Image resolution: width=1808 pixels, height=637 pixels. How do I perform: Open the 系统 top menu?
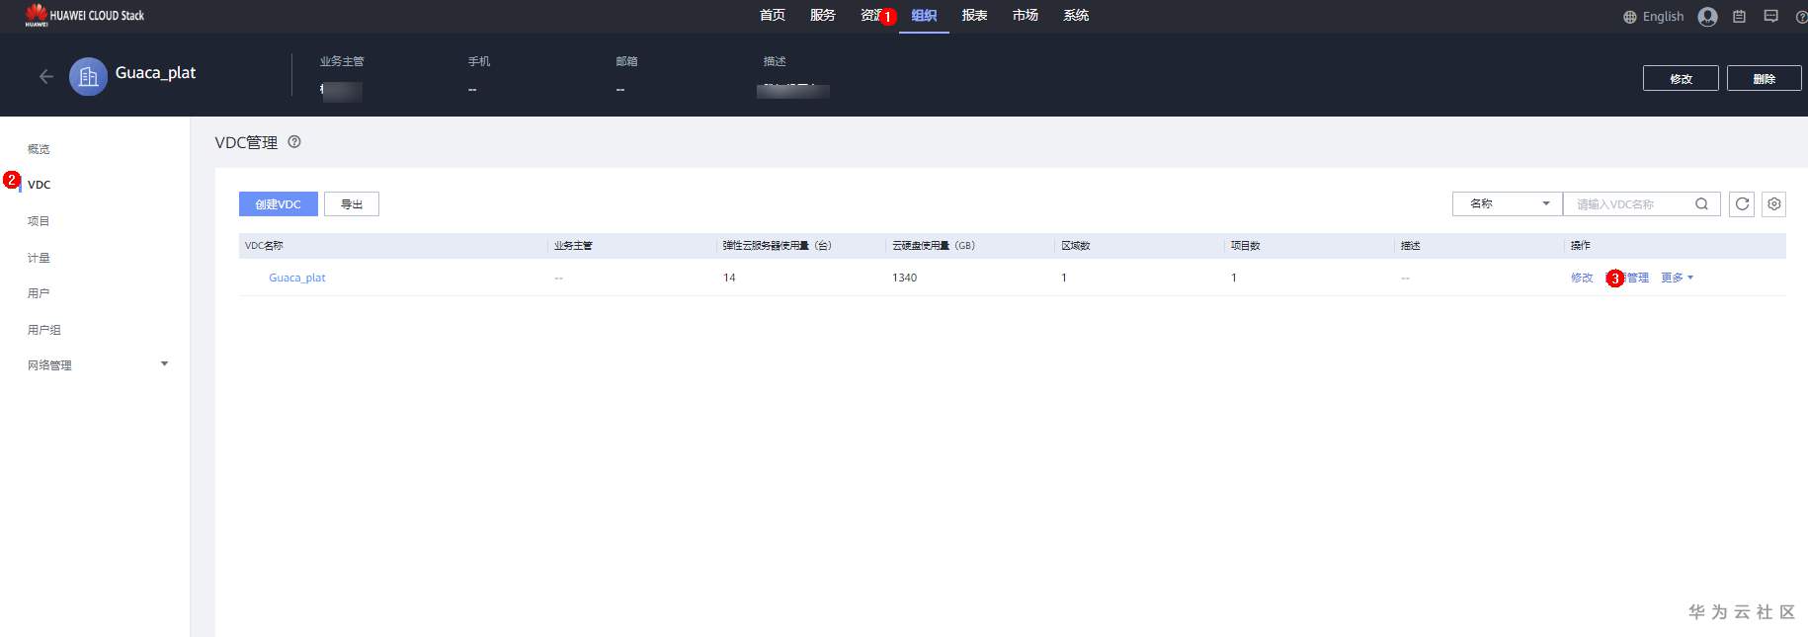(1076, 15)
